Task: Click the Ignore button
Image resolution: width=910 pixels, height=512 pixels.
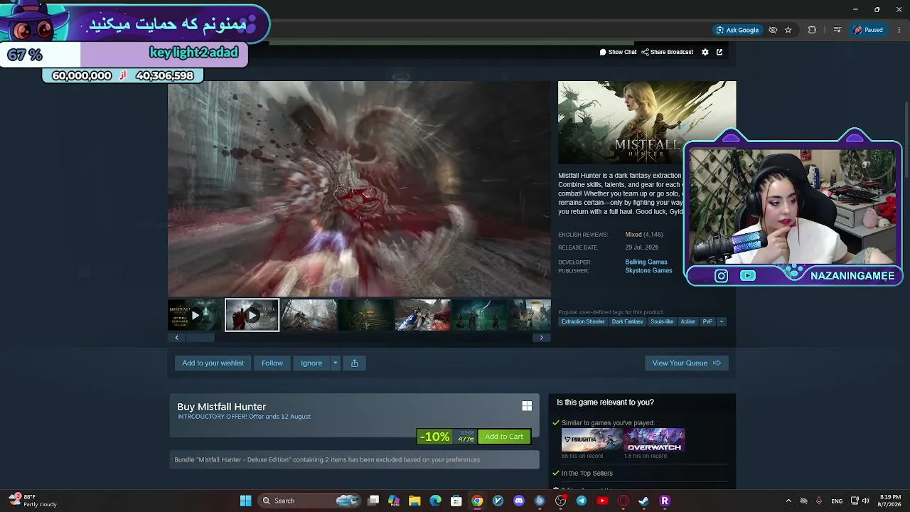Action: 311,363
